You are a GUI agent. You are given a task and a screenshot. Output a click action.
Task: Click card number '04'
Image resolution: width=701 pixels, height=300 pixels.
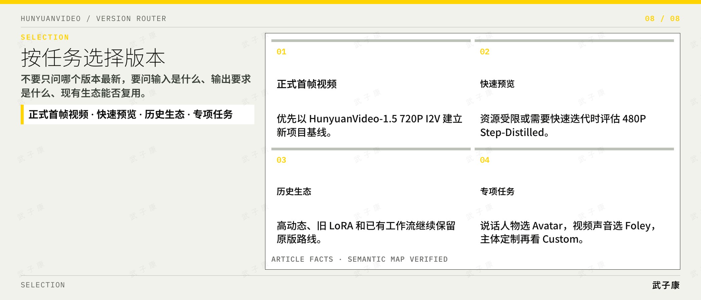485,160
